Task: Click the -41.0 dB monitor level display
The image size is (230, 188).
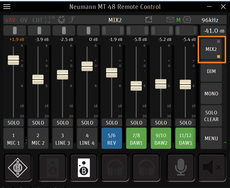Action: 214,31
